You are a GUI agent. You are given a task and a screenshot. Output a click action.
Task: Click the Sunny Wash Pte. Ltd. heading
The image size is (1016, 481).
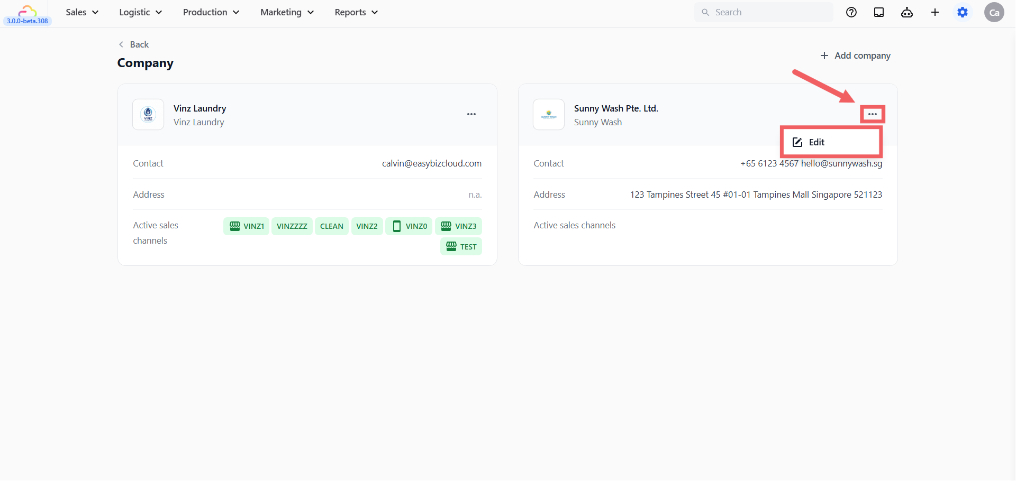point(616,108)
